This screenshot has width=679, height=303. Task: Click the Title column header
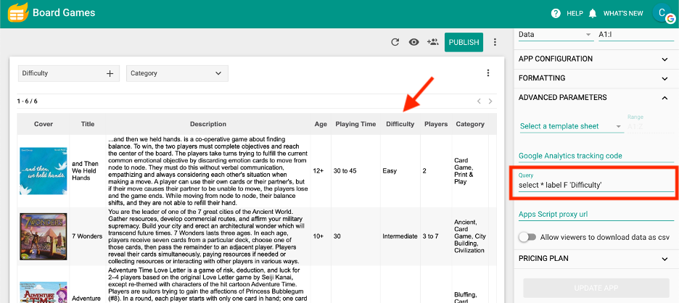click(x=88, y=124)
